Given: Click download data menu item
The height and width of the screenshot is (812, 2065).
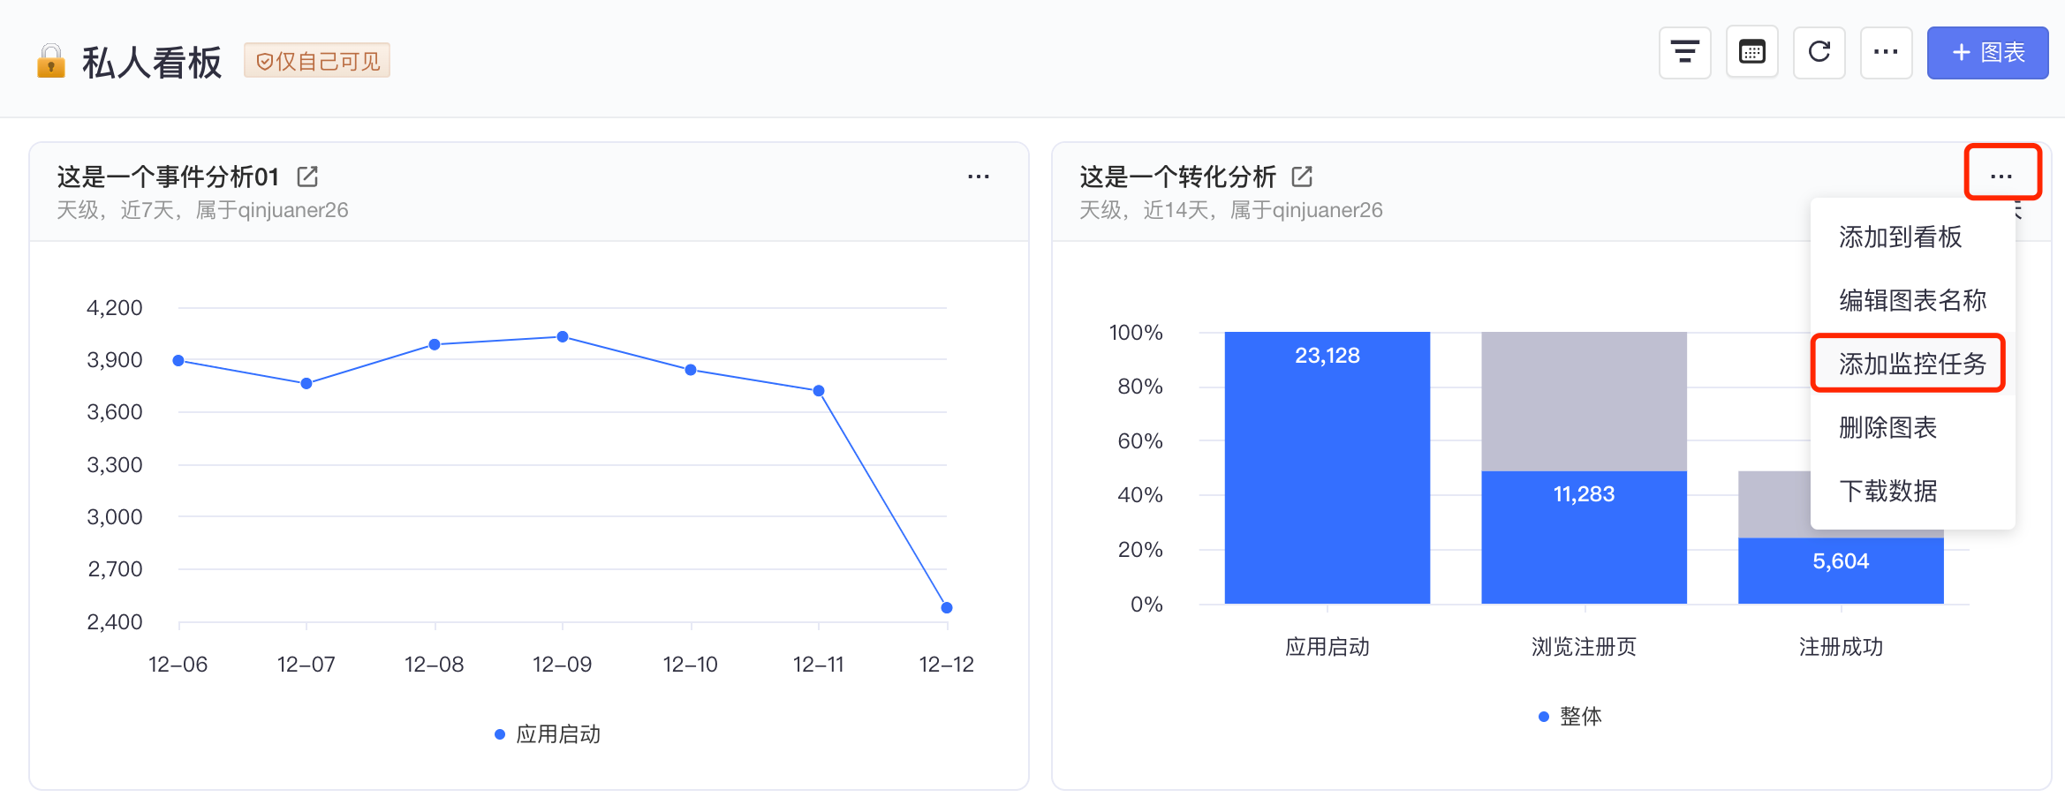Looking at the screenshot, I should (1887, 491).
